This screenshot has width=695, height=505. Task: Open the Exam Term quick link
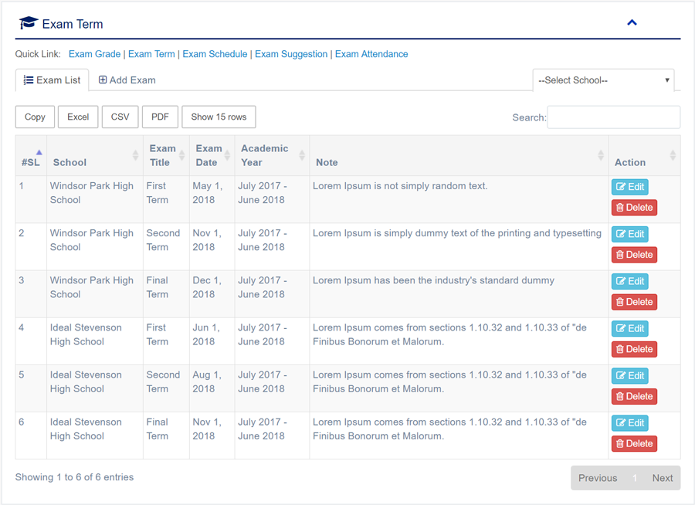click(x=151, y=54)
